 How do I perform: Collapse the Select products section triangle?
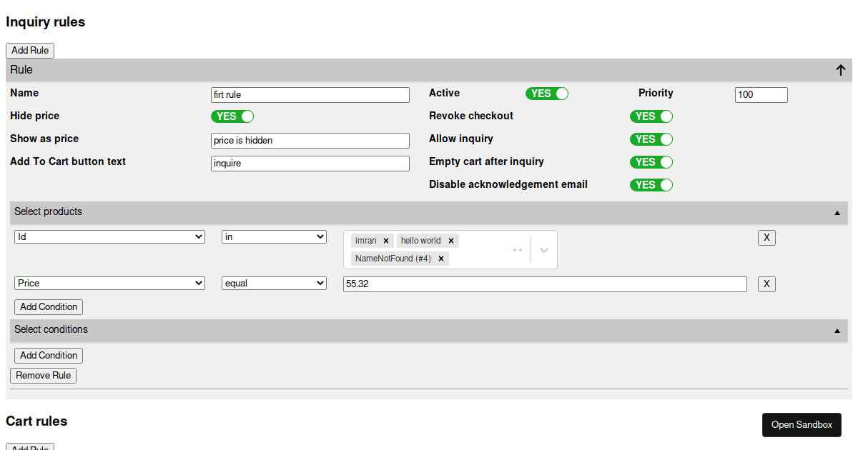(837, 213)
